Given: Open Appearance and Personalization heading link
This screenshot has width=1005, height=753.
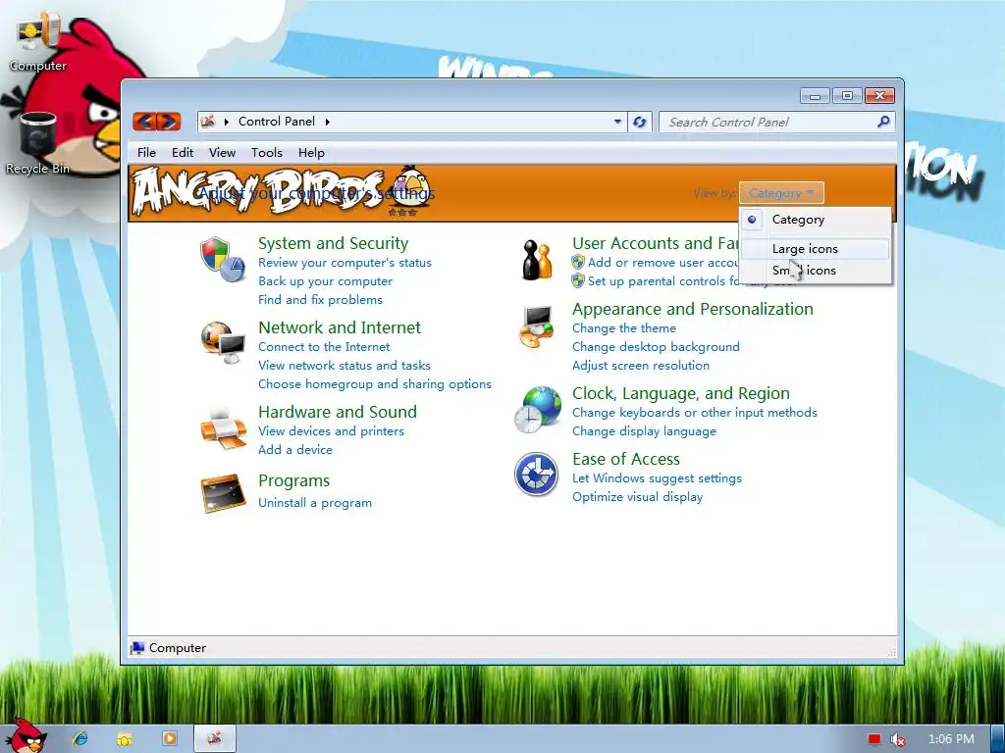Looking at the screenshot, I should point(693,309).
